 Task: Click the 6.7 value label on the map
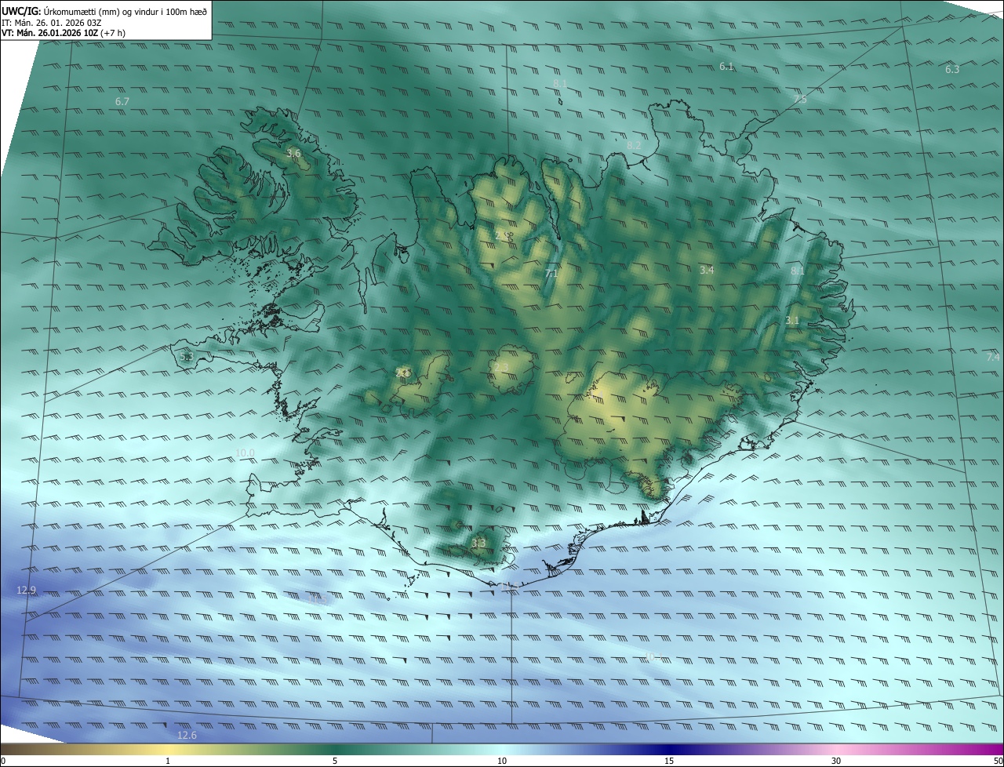pyautogui.click(x=122, y=102)
